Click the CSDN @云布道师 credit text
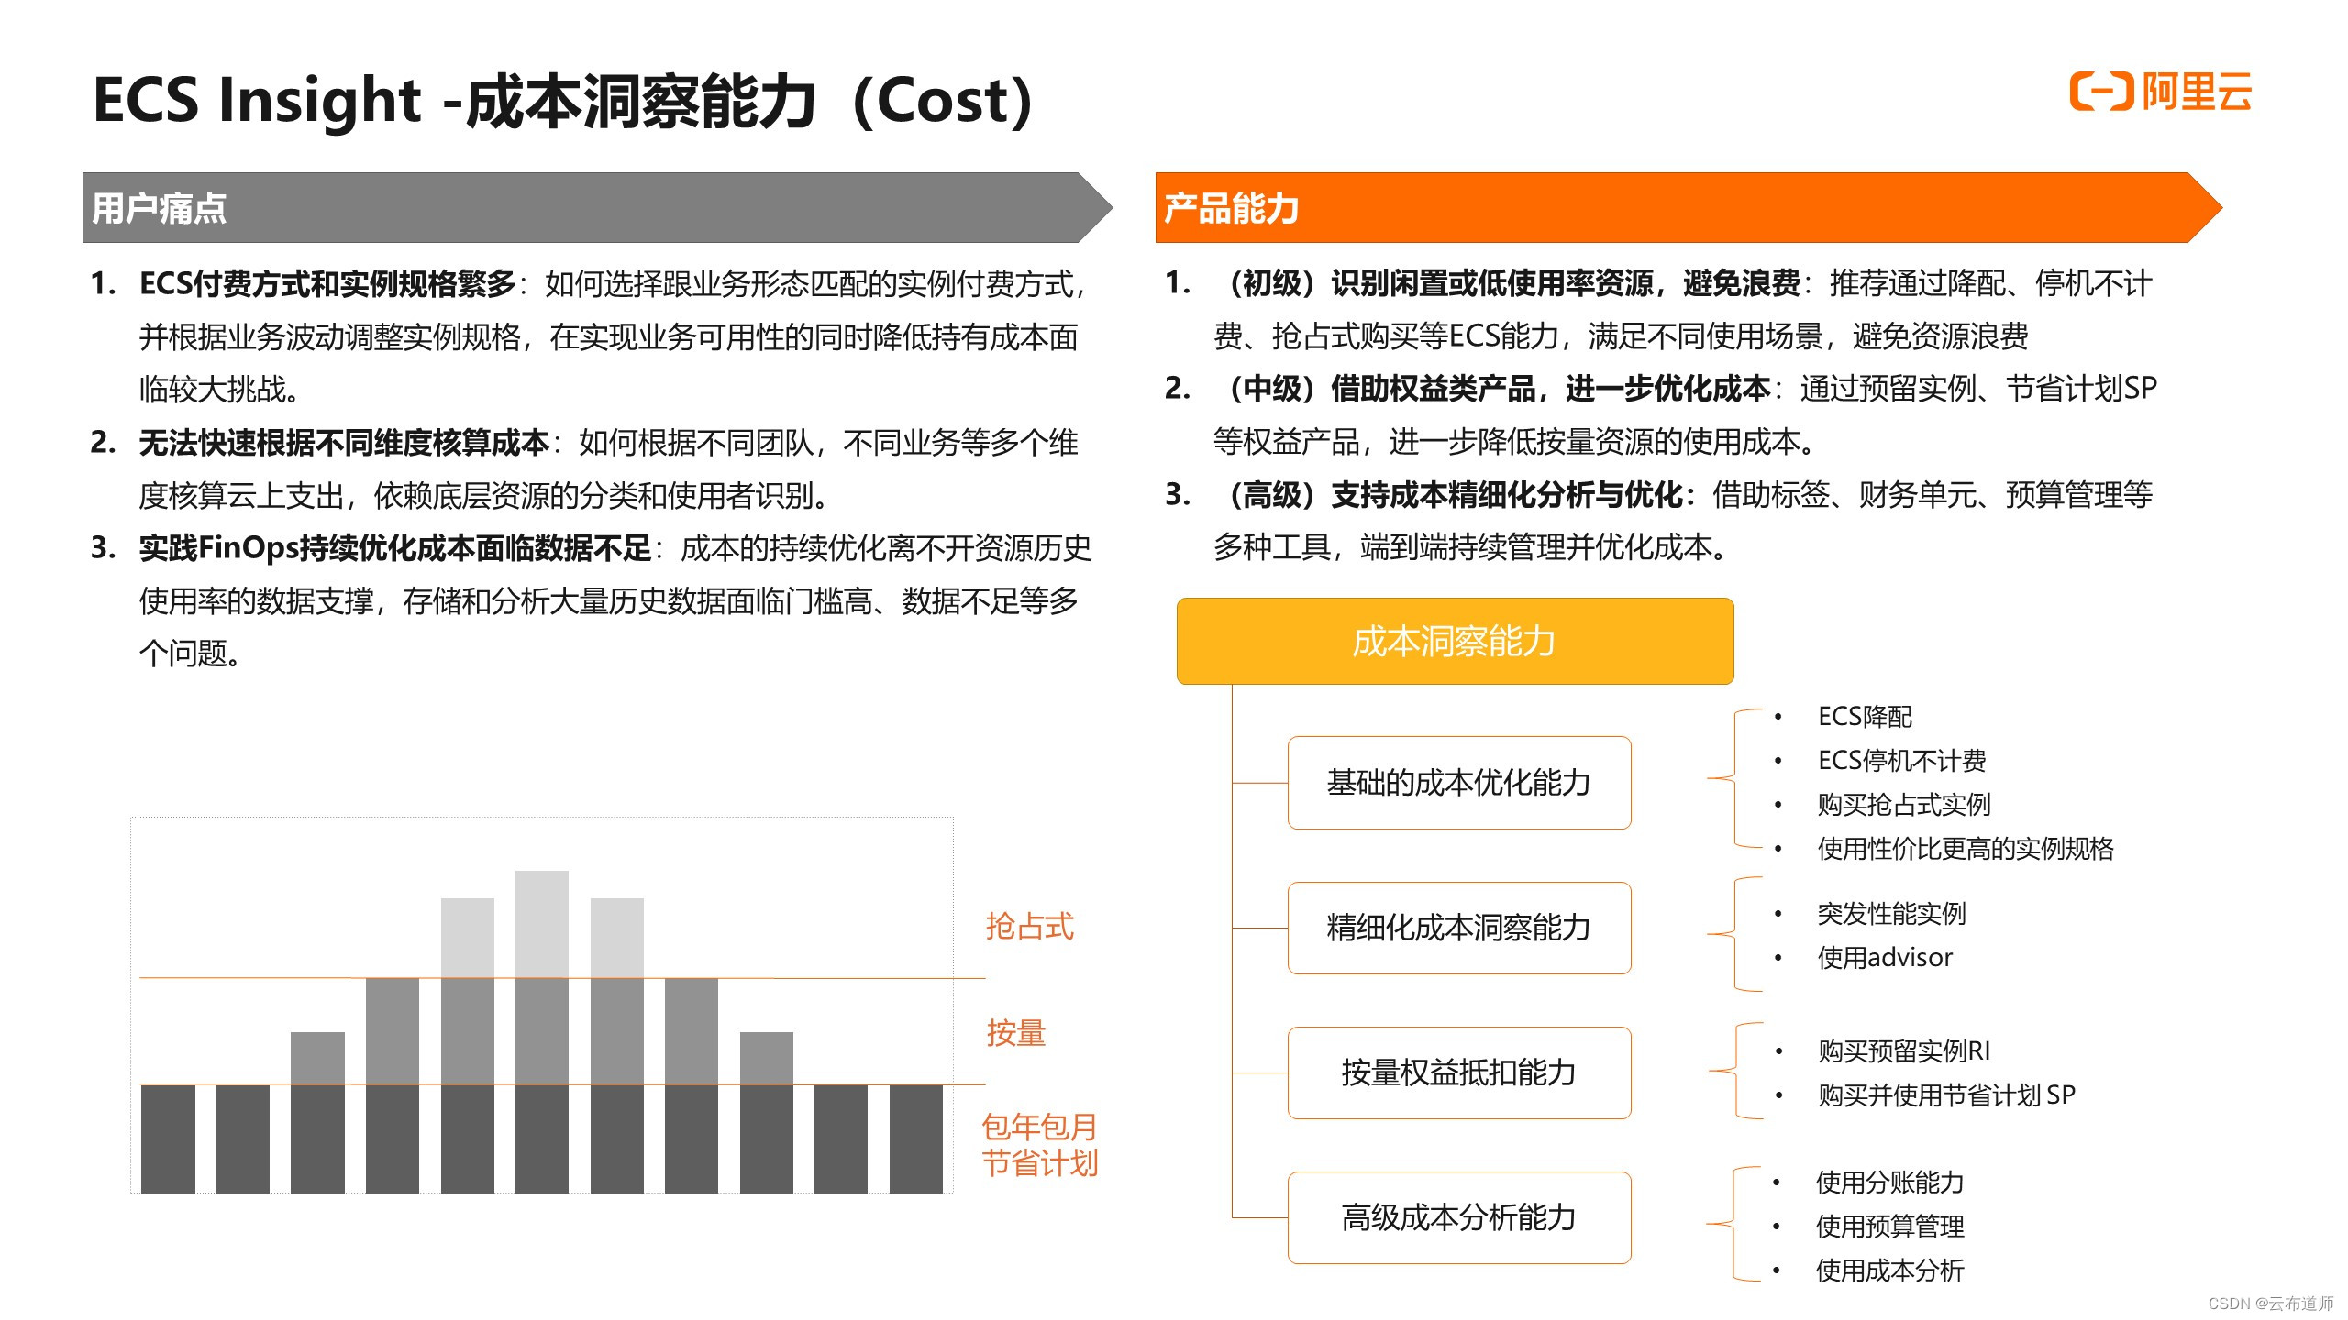Viewport: 2348px width, 1320px height. pos(2270,1303)
